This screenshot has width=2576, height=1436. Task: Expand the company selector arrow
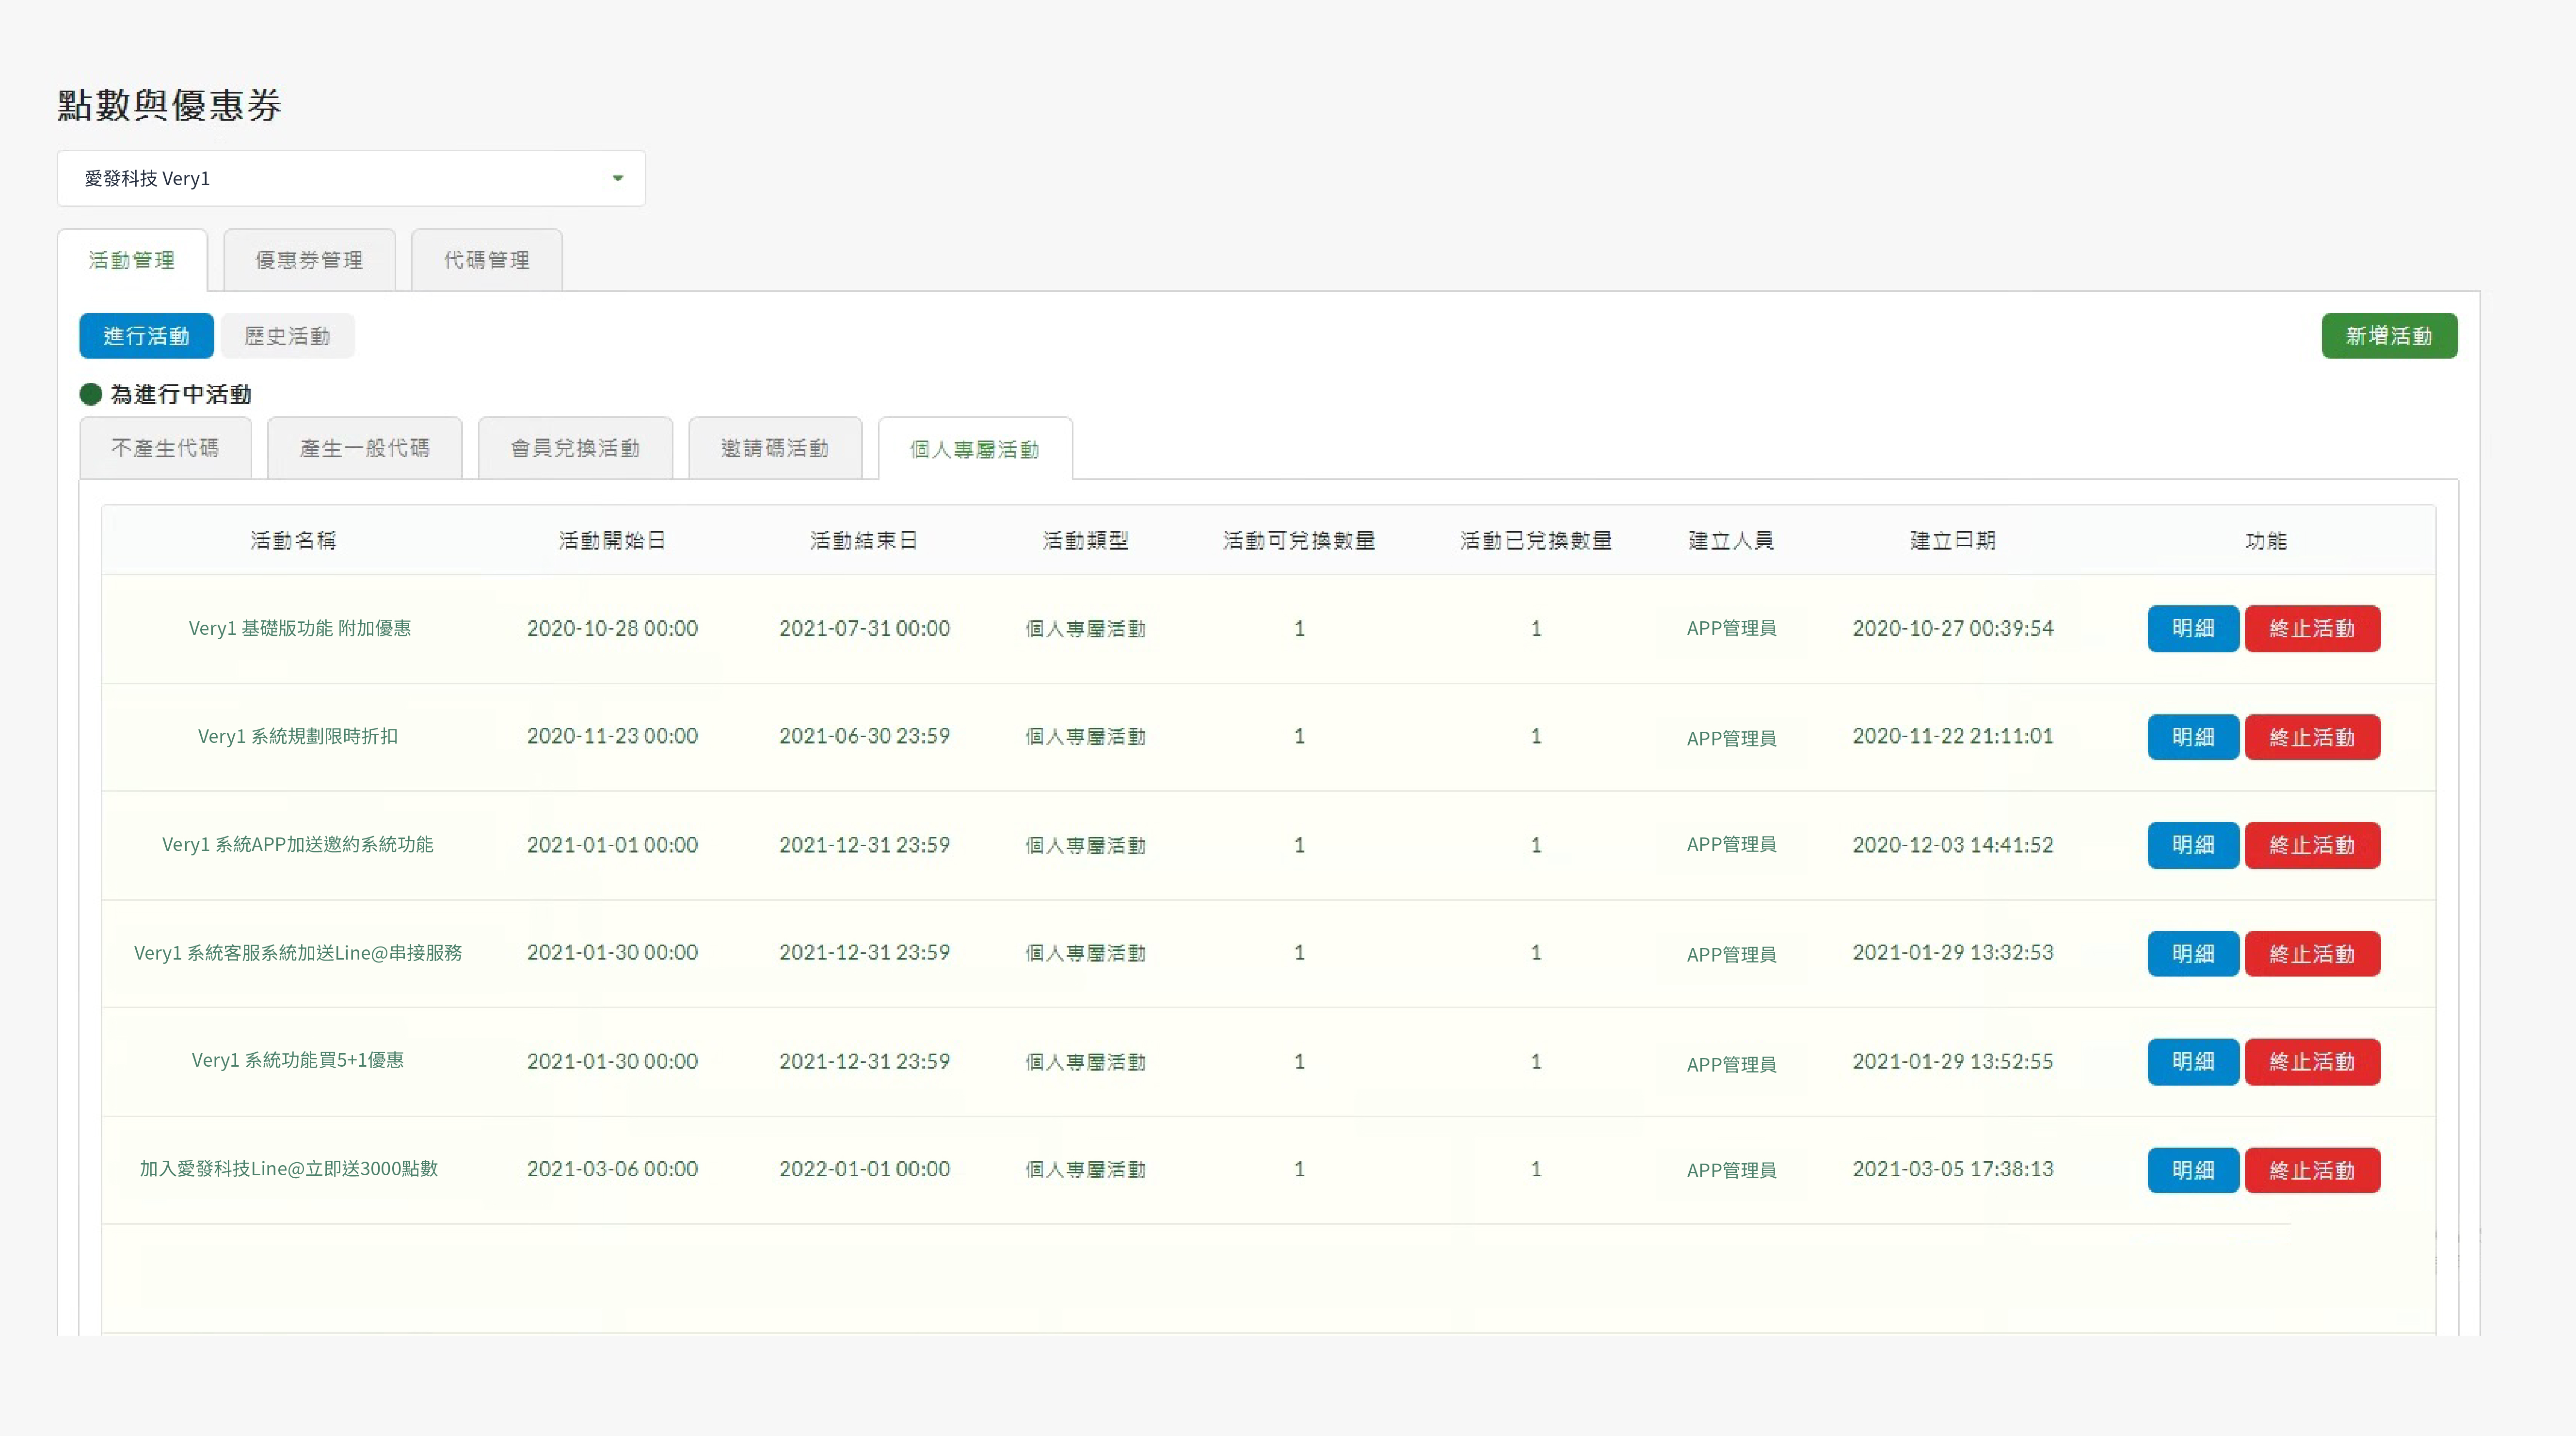pos(617,178)
